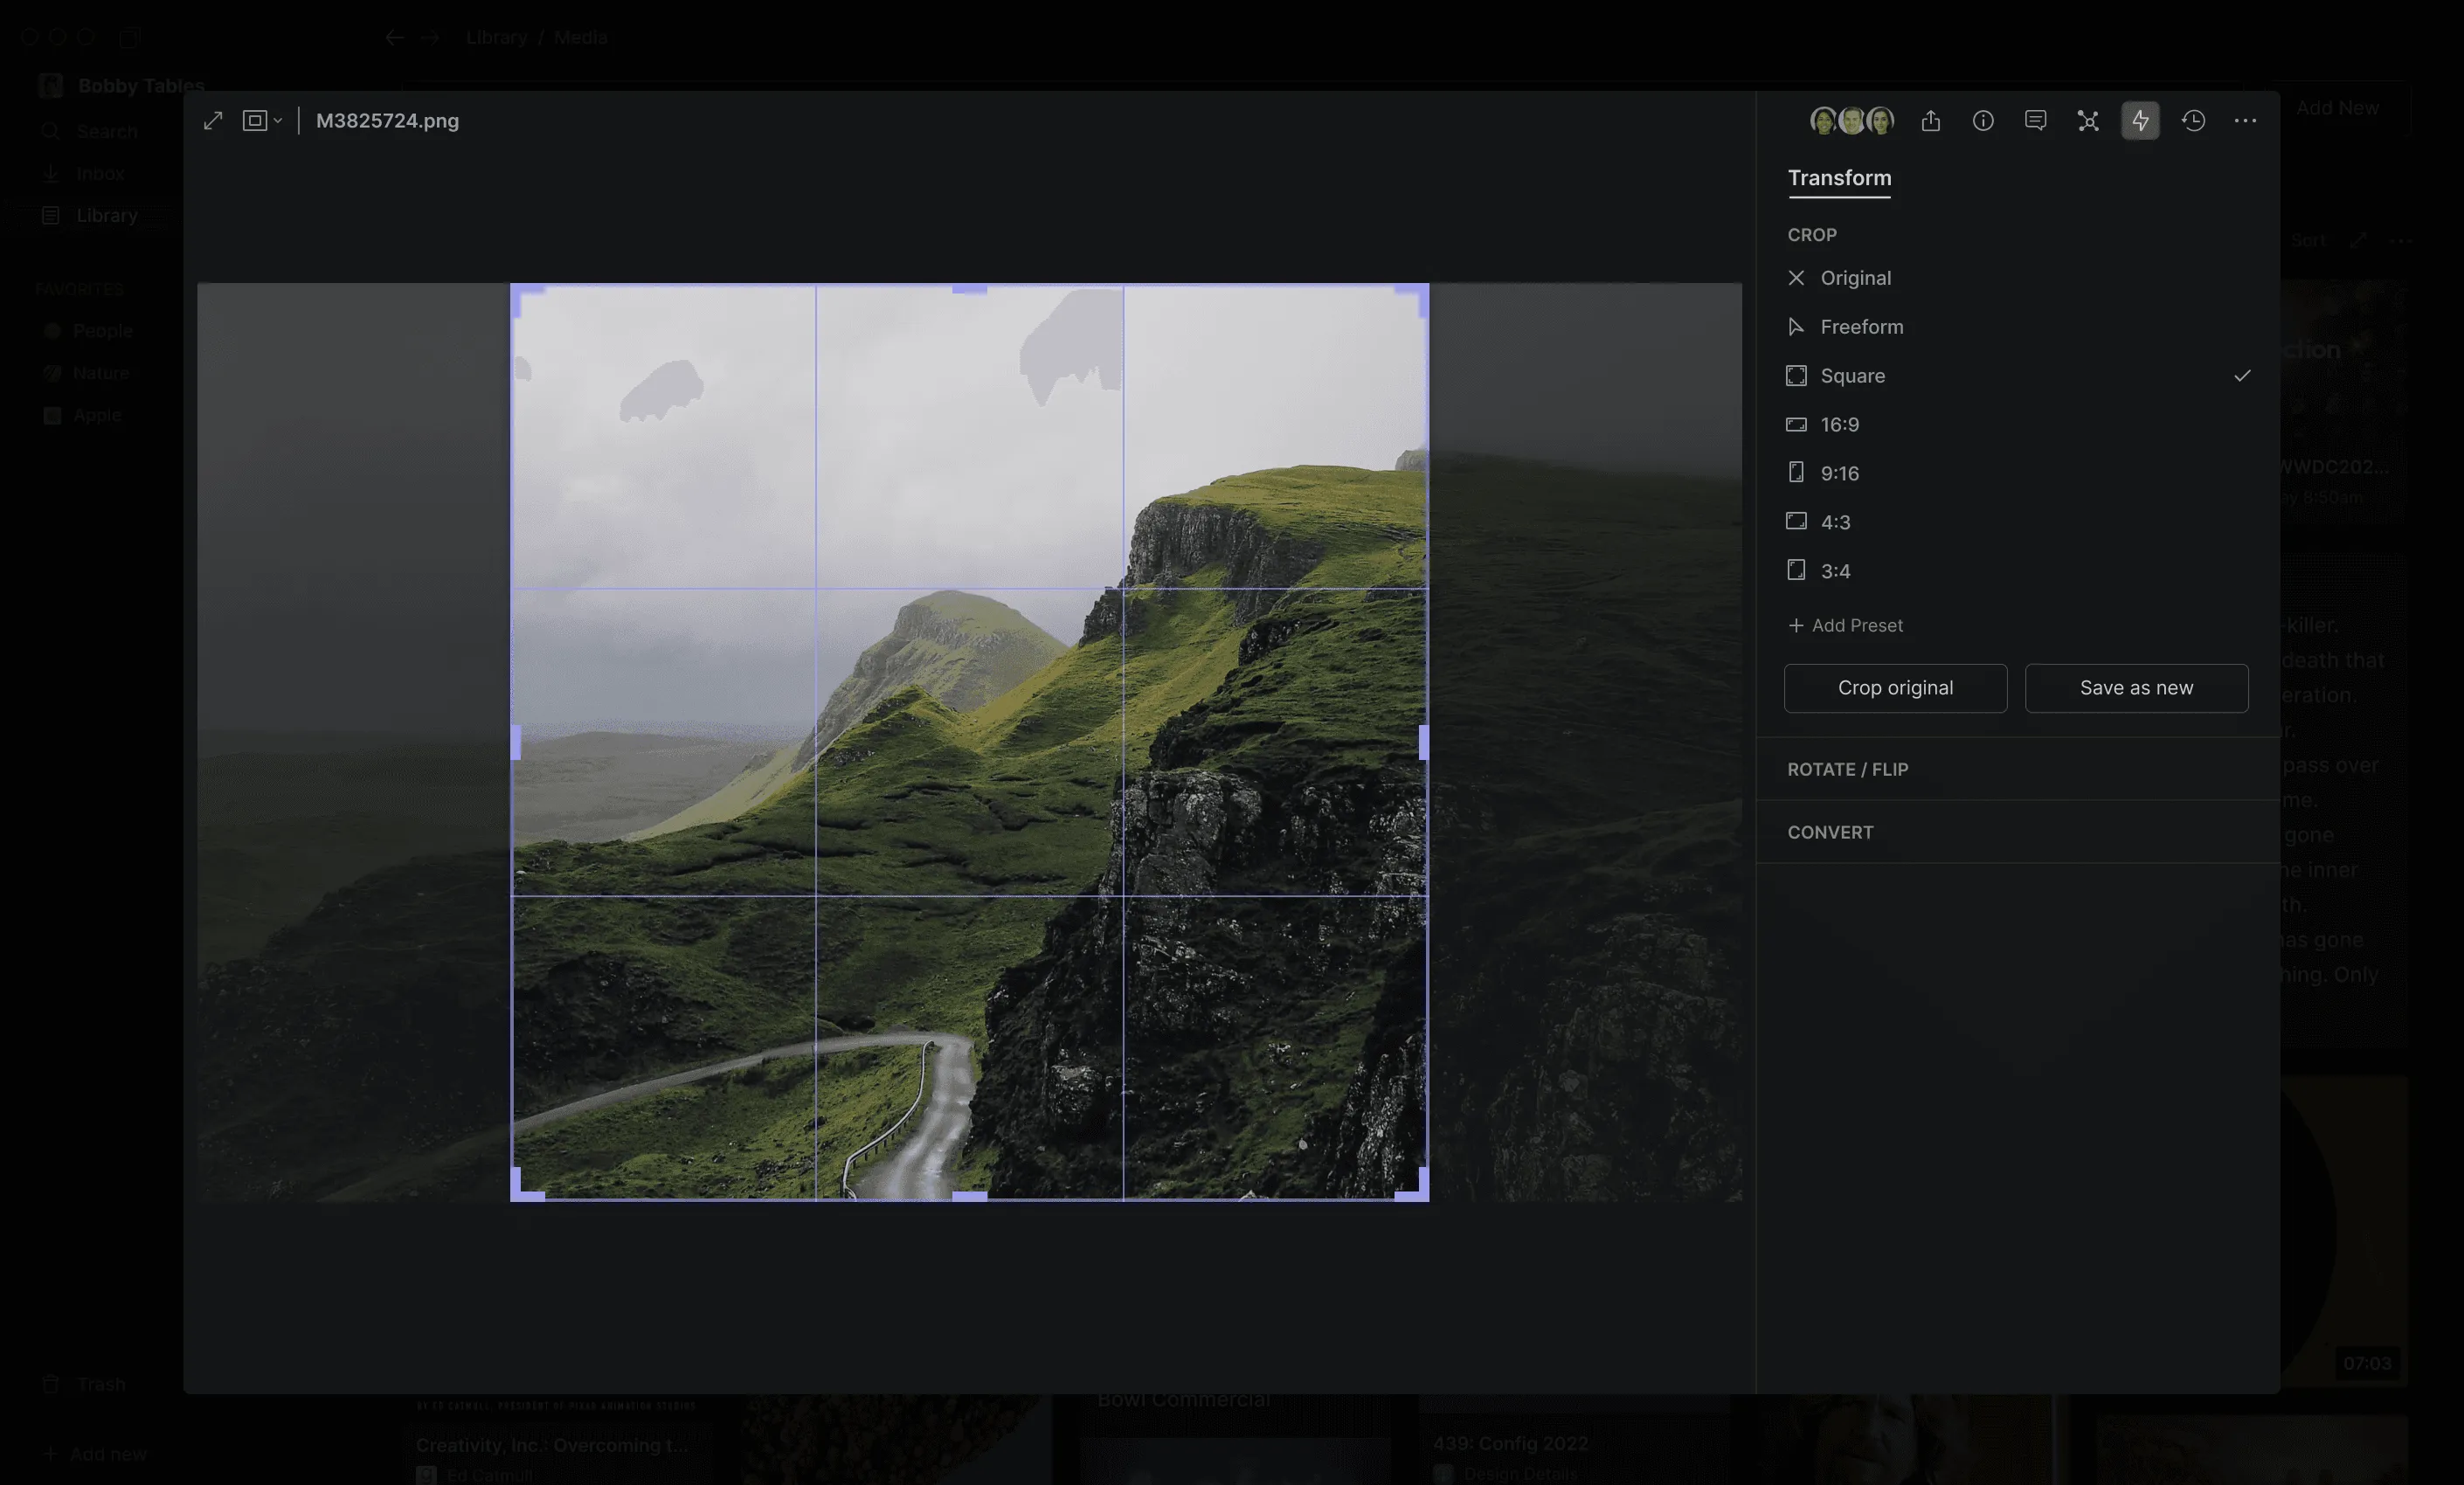Click Add new in background sidebar
This screenshot has width=2464, height=1485.
(x=94, y=1454)
